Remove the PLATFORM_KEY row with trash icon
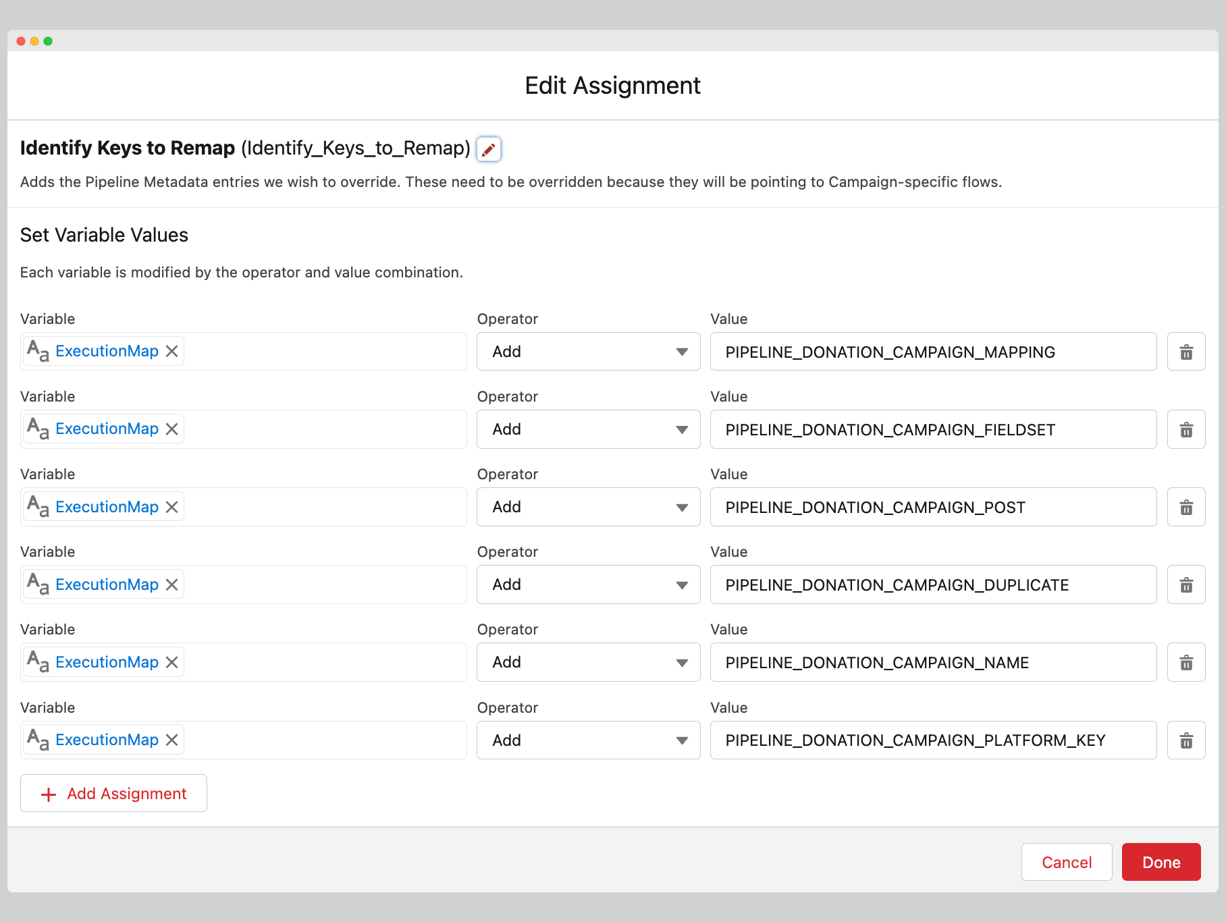1226x922 pixels. 1185,740
